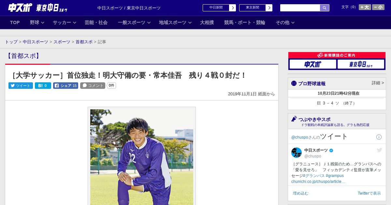Expand the 野球 menu
Viewport: 391px width, 205px height.
coord(37,22)
